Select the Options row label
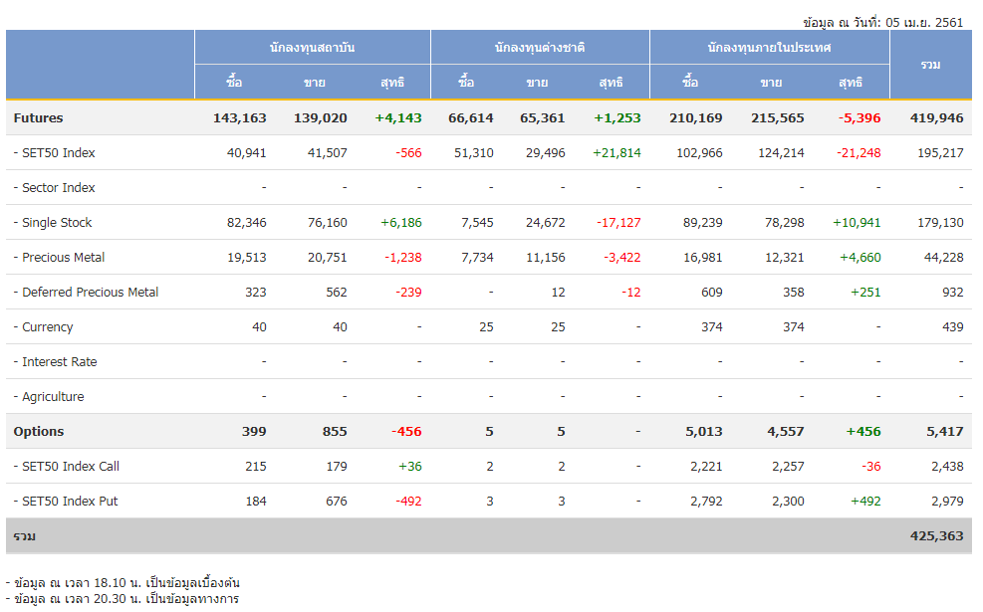This screenshot has height=612, width=983. click(x=38, y=432)
